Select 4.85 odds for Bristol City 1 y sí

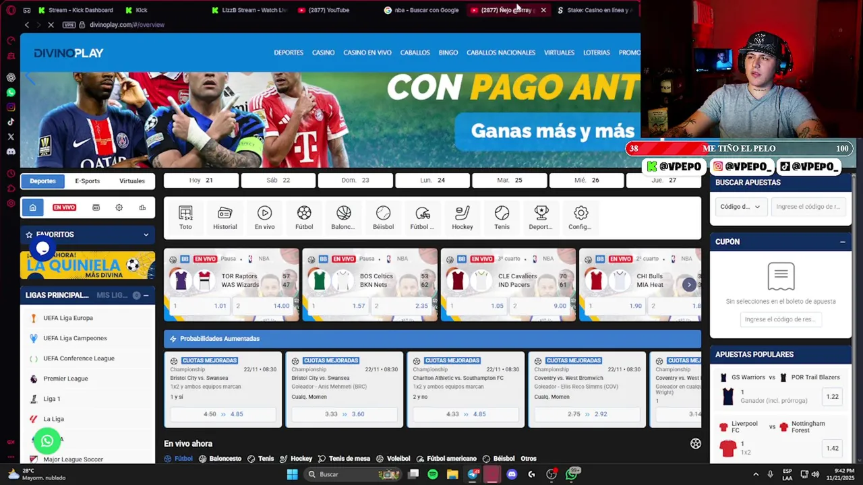(223, 414)
